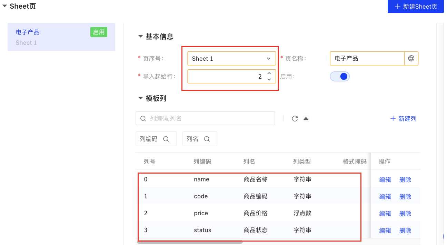Click the refresh icon in 模板列 toolbar
This screenshot has width=447, height=245.
click(295, 119)
